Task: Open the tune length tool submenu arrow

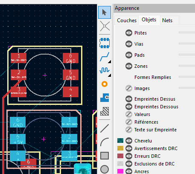Action: click(109, 75)
